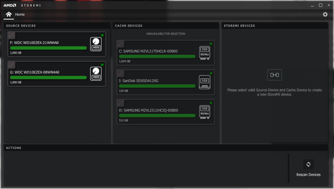The width and height of the screenshot is (334, 189).
Task: Select the HDD icon for drive G:
Action: [x=96, y=74]
